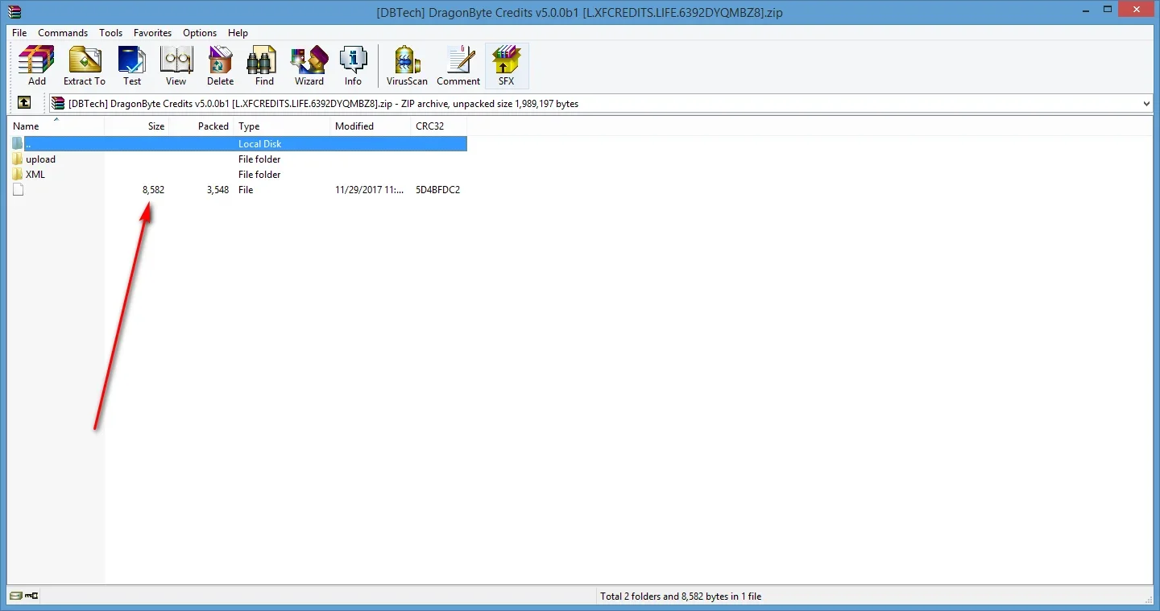The image size is (1160, 611).
Task: Open the Help menu
Action: click(x=238, y=33)
